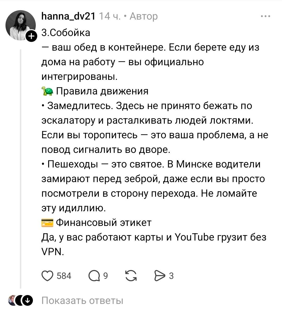Share the post with the paper plane icon
Image resolution: width=282 pixels, height=312 pixels.
click(x=160, y=276)
